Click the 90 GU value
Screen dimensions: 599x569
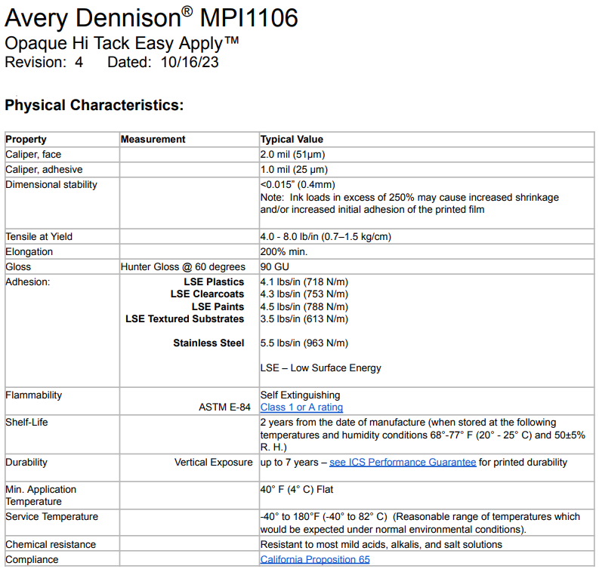coord(275,266)
